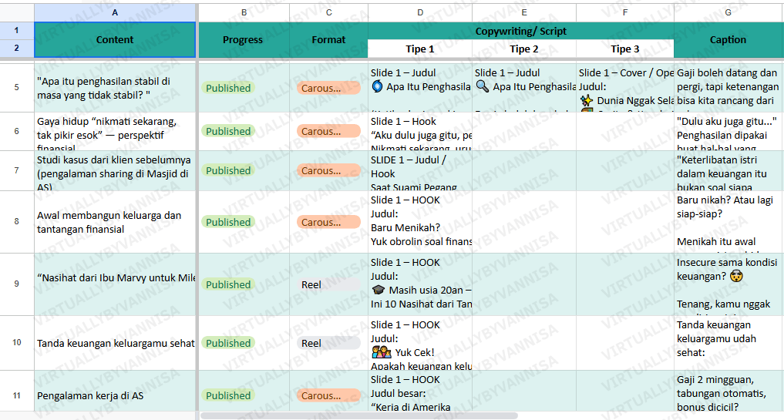Click the Caption header cell
784x420 pixels.
728,39
